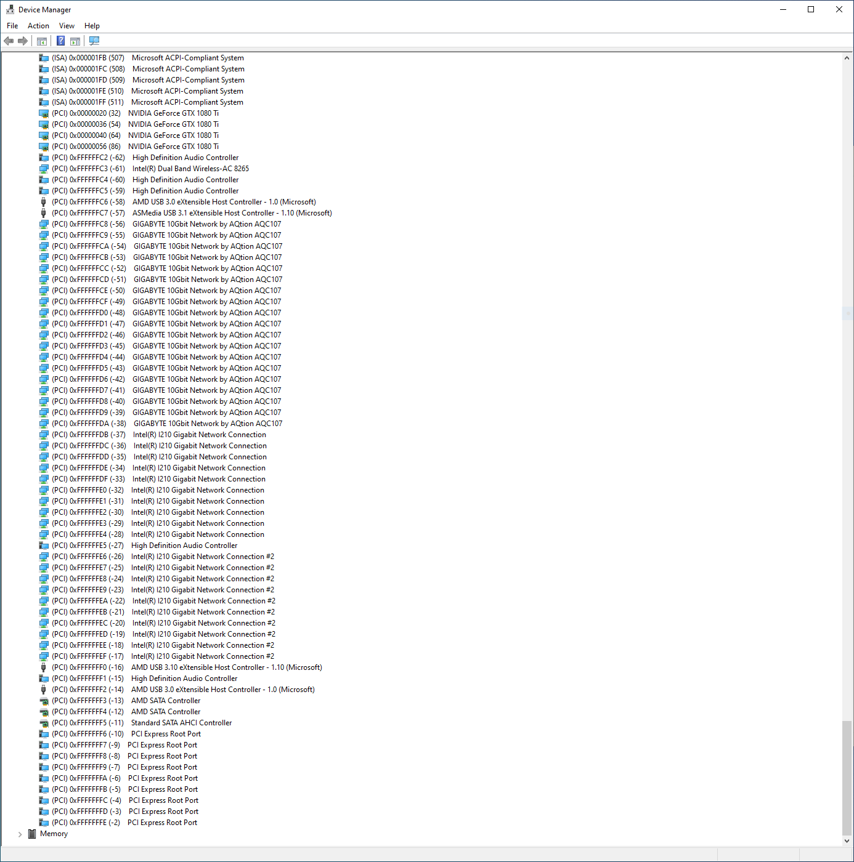Select the (PCI) 0xFFFFFFDA (-38) GIGABYTE row
This screenshot has width=854, height=862.
click(167, 424)
